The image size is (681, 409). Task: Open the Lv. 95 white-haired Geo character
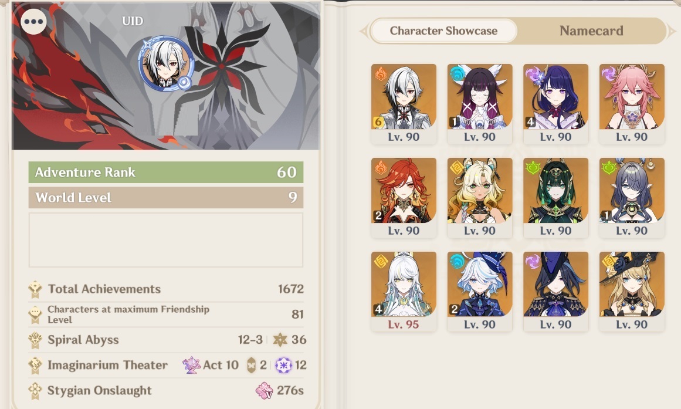point(404,291)
